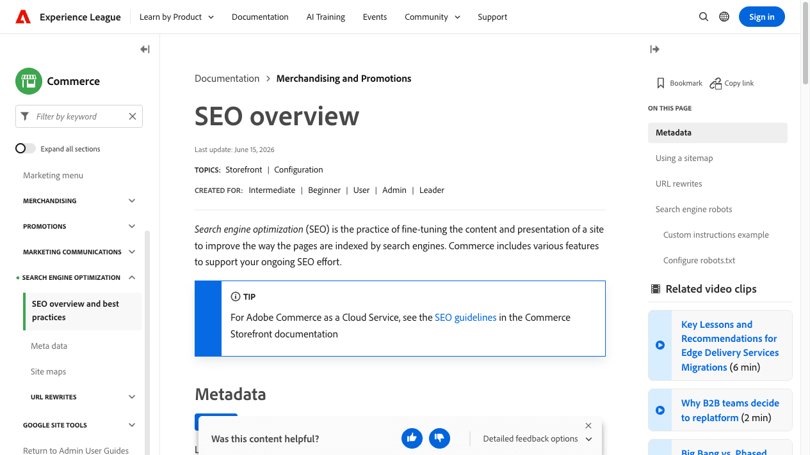The image size is (810, 455).
Task: Close the feedback bar
Action: (588, 426)
